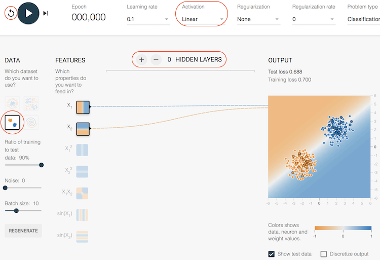
Task: Click the Noise slider track
Action: [23, 188]
